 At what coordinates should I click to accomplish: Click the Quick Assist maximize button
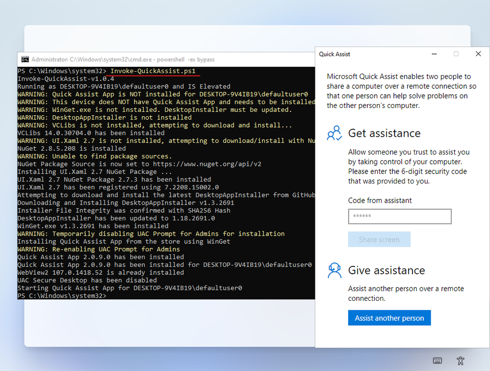(456, 54)
